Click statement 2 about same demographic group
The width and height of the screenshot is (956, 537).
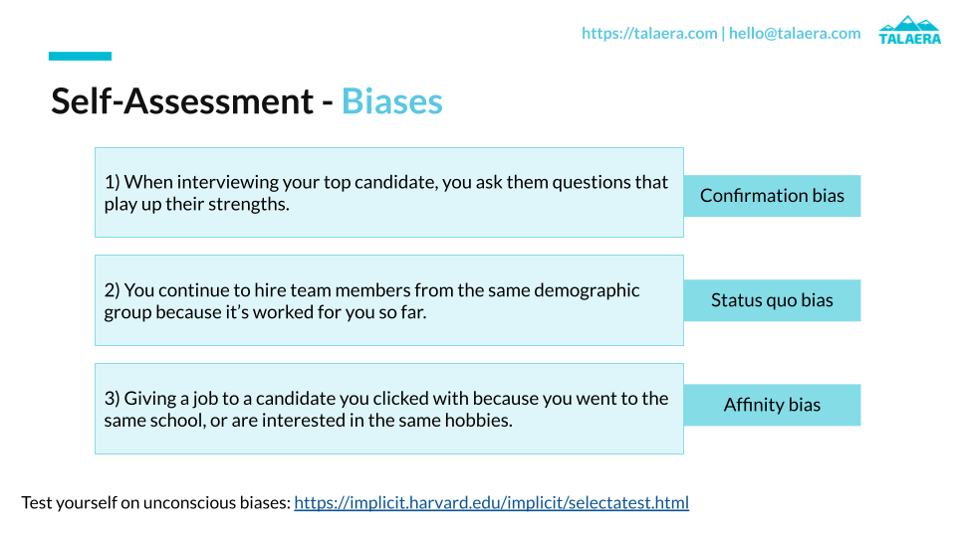pyautogui.click(x=389, y=300)
